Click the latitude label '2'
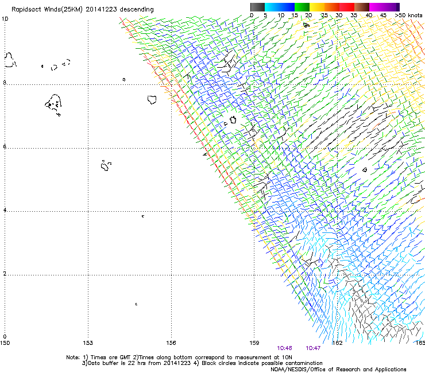 [x=5, y=274]
